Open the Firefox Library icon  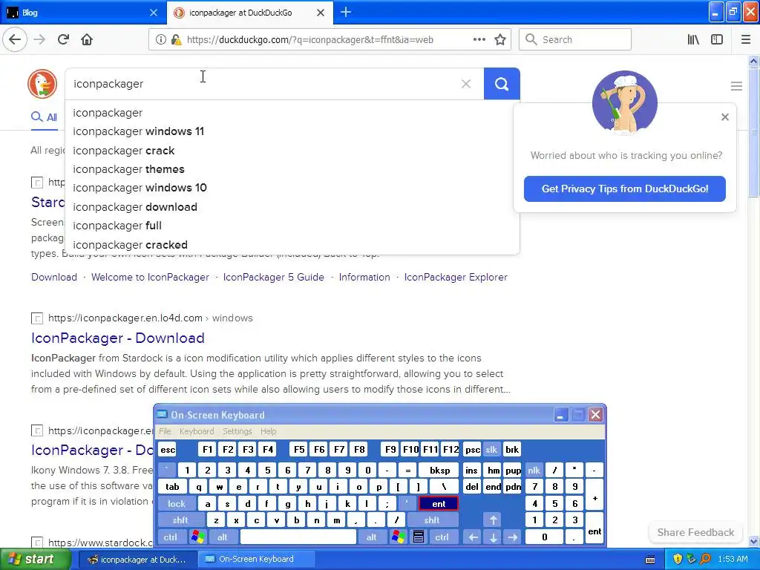pos(693,40)
